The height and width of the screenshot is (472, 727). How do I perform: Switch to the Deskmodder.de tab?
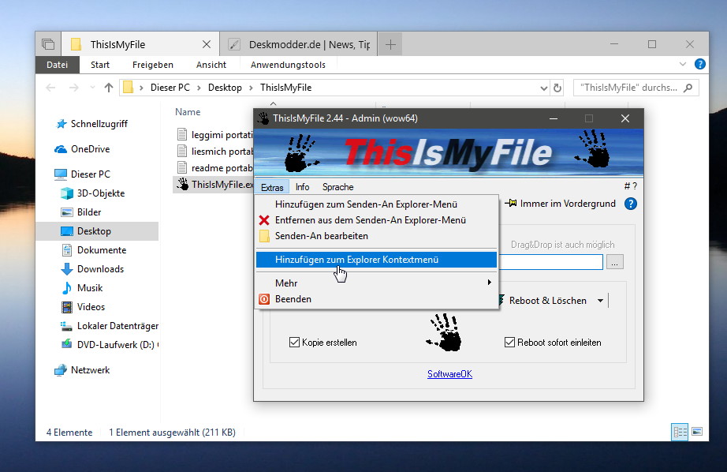(299, 44)
